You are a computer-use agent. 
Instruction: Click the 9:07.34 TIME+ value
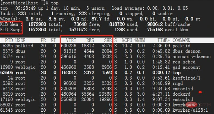coord(161,99)
